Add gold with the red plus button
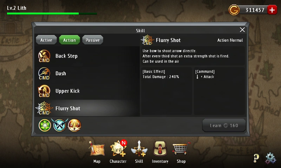The height and width of the screenshot is (168, 281). pos(272,10)
